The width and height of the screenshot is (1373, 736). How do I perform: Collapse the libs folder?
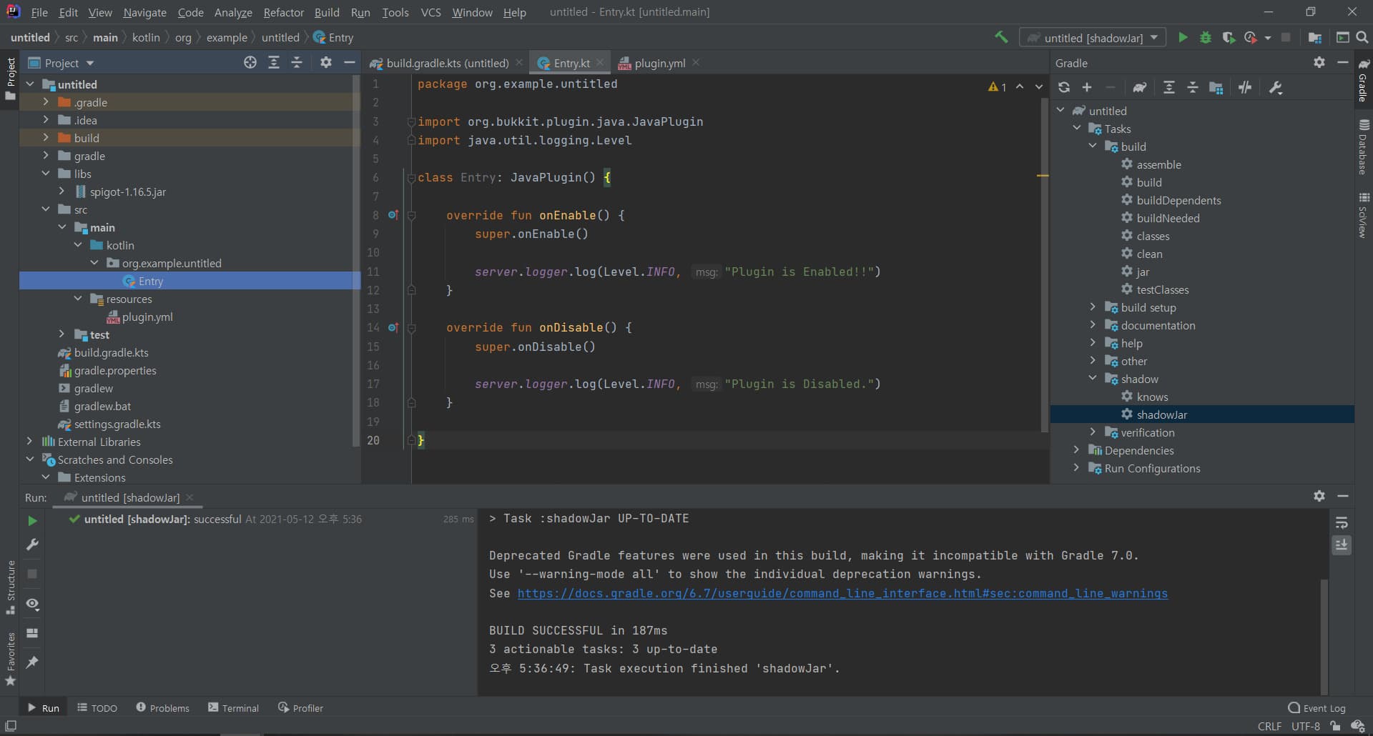46,174
